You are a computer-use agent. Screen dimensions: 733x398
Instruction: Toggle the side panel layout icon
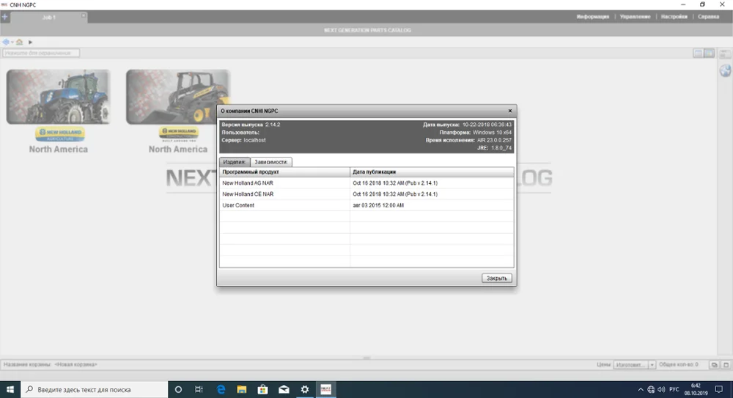click(725, 54)
